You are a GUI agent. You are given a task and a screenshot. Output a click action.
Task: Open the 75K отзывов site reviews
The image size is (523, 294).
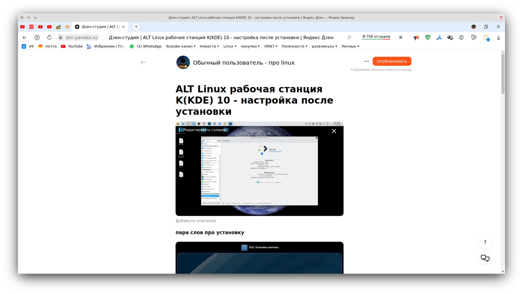(376, 37)
